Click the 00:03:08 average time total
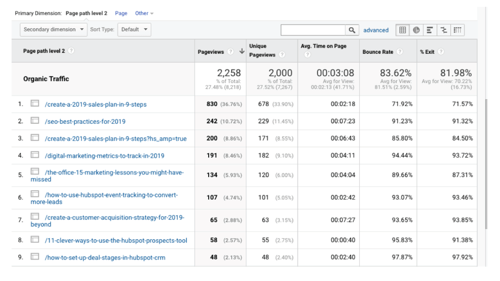Screen dimensions: 500x281 (x=335, y=73)
